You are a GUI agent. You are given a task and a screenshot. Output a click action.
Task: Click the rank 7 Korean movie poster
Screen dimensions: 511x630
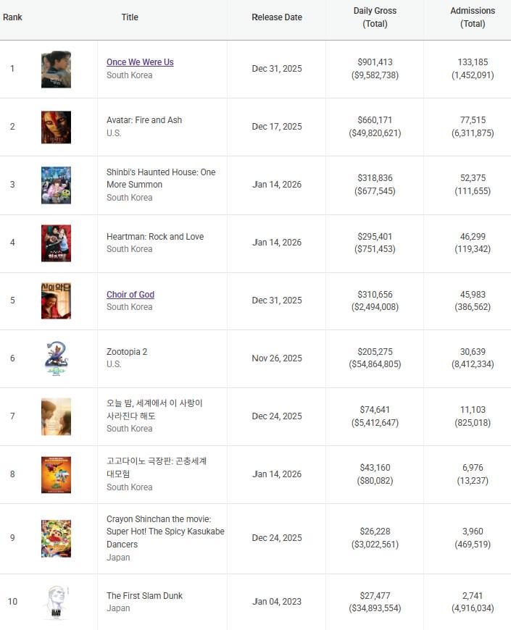pos(56,416)
